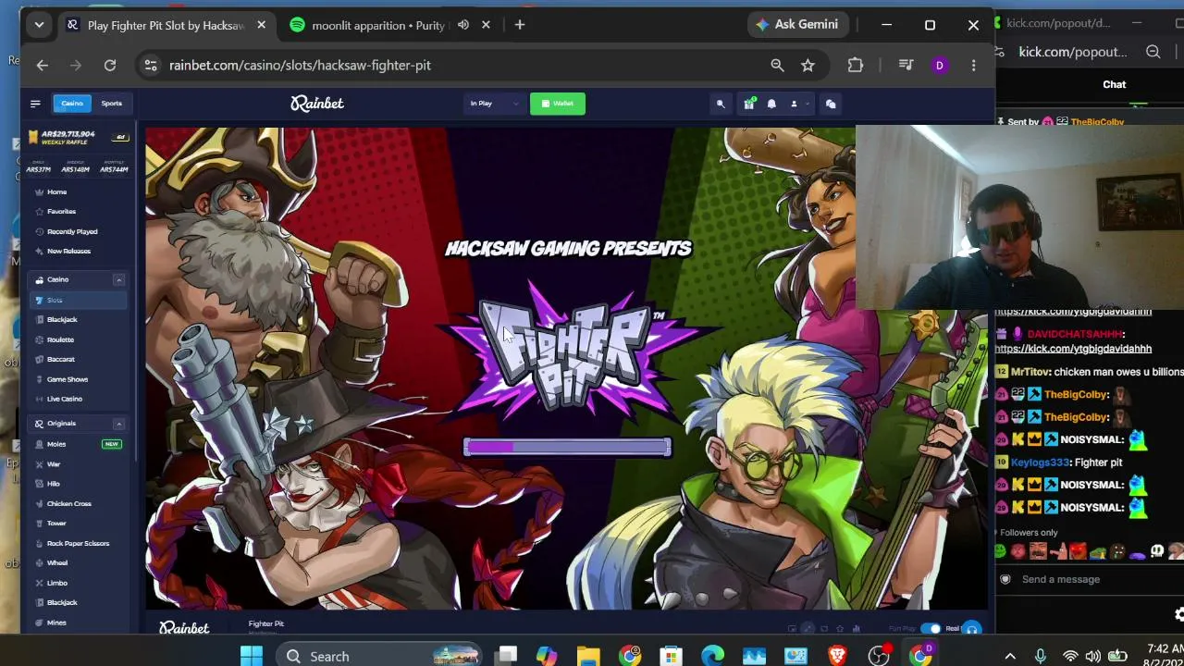The height and width of the screenshot is (666, 1184).
Task: Open the green Wallet button
Action: (x=558, y=104)
